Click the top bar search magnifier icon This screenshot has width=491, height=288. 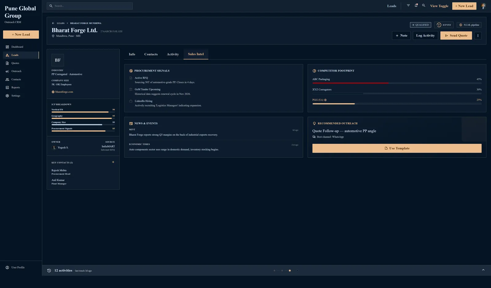[424, 6]
